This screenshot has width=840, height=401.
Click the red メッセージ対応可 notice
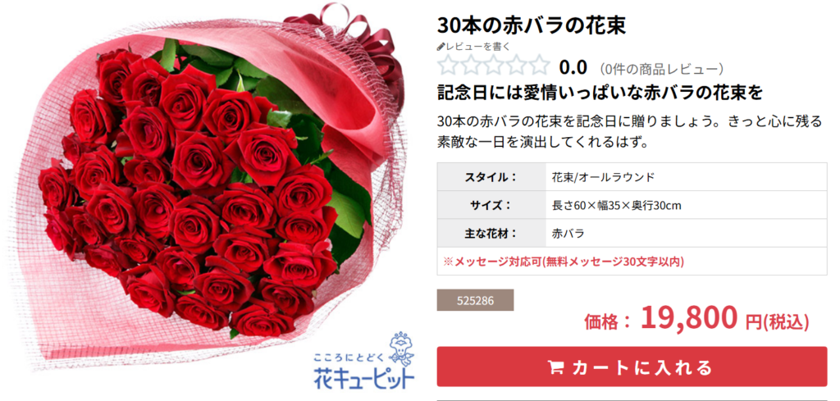point(564,262)
